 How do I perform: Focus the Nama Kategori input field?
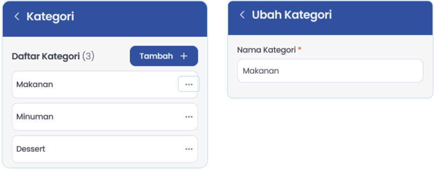point(330,71)
